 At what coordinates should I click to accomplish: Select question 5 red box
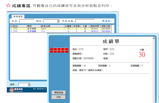pyautogui.click(x=66, y=49)
